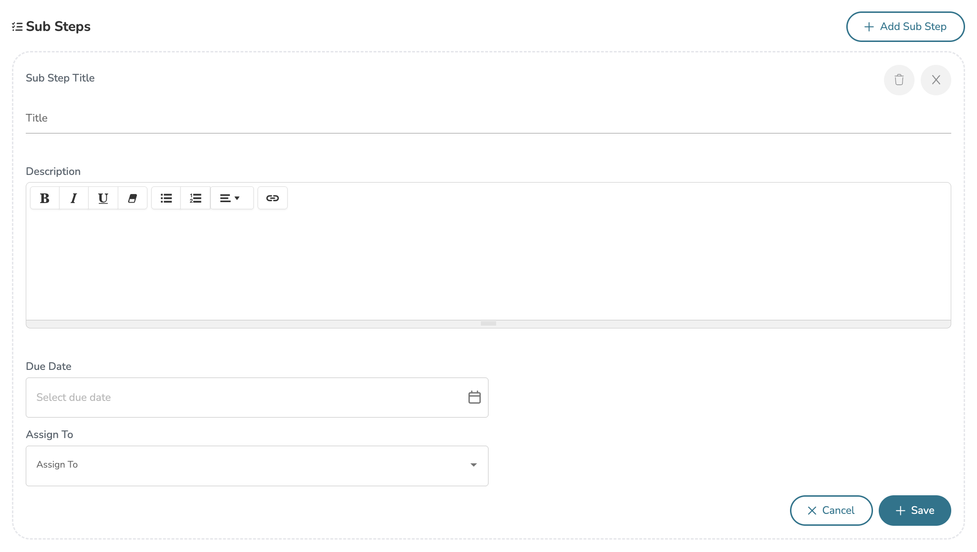Expand the Assign To dropdown
Image resolution: width=977 pixels, height=552 pixels.
tap(257, 466)
